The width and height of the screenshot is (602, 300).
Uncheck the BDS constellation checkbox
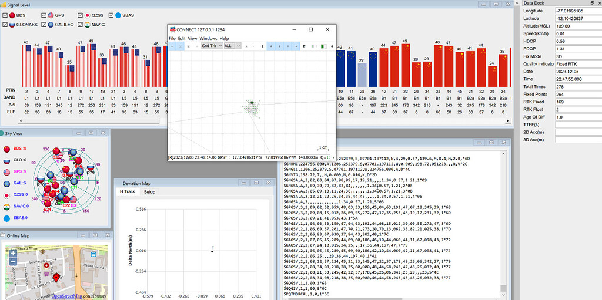[x=5, y=15]
